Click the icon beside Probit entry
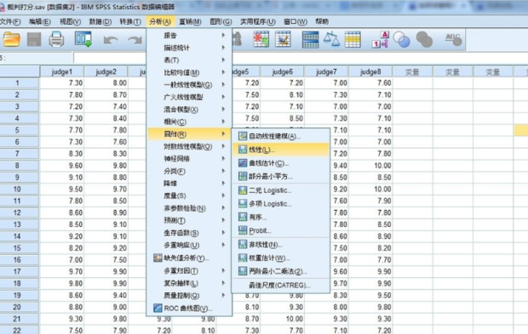The height and width of the screenshot is (334, 528). click(x=243, y=230)
